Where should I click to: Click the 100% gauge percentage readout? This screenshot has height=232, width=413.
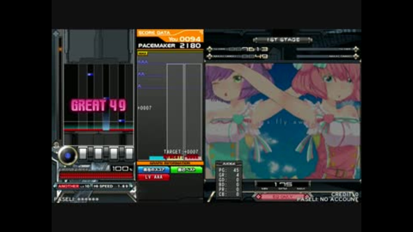coord(122,168)
